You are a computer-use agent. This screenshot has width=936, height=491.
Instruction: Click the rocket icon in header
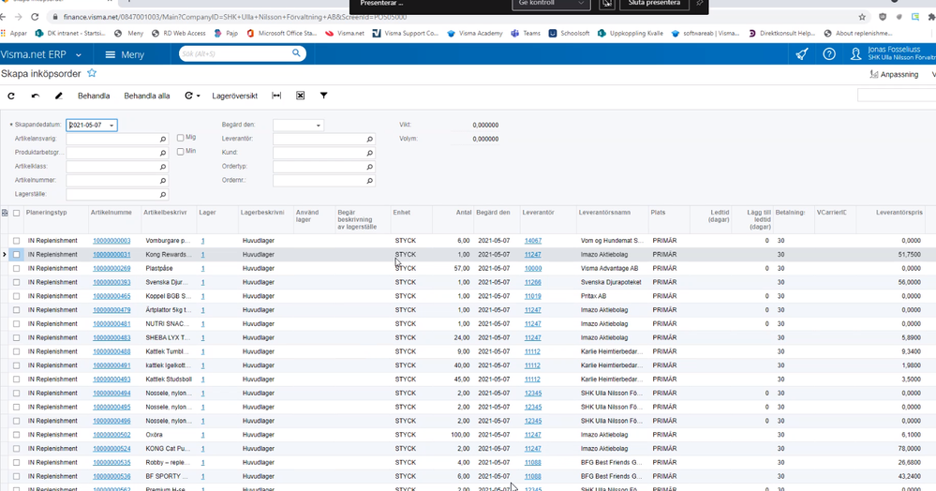(x=802, y=54)
